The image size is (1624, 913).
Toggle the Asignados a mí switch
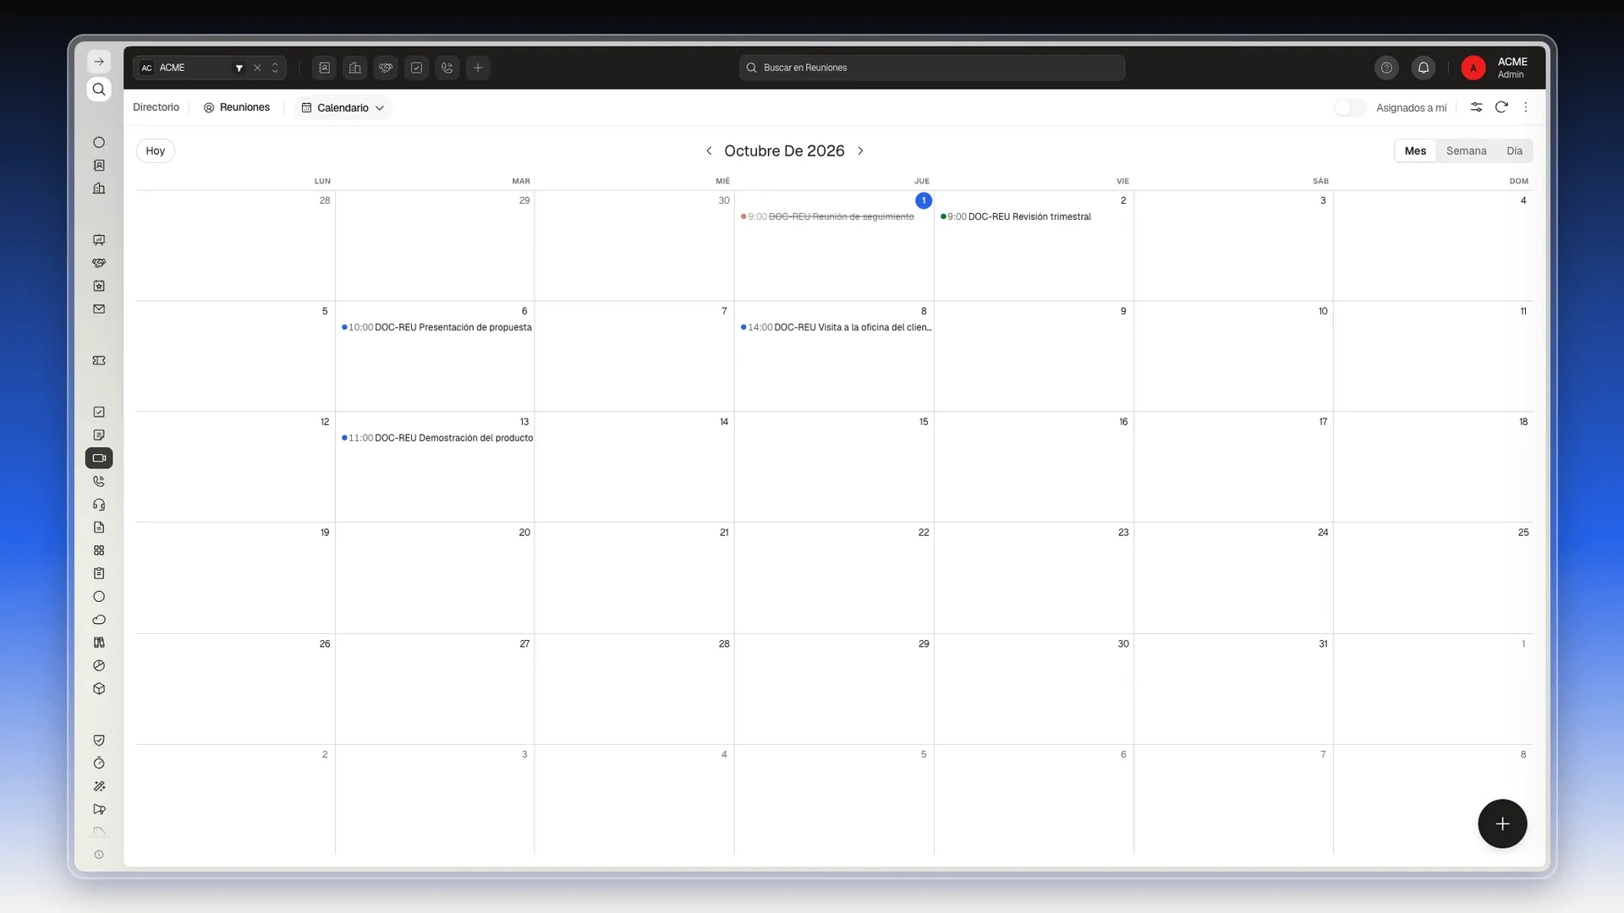coord(1349,107)
